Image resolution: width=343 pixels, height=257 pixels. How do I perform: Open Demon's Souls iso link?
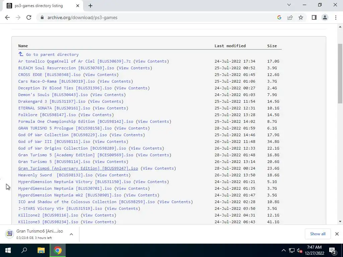tap(53, 95)
